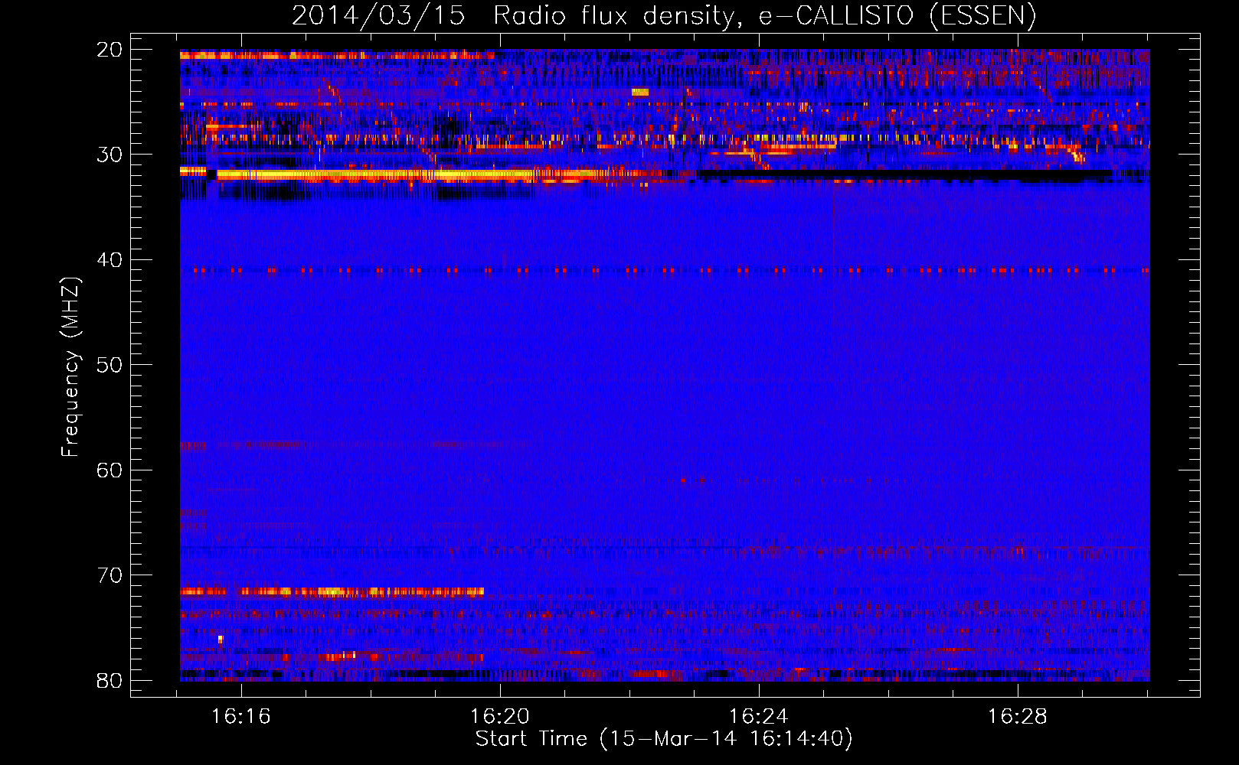Click the 50 frequency tick label
Image resolution: width=1239 pixels, height=765 pixels.
pos(110,365)
